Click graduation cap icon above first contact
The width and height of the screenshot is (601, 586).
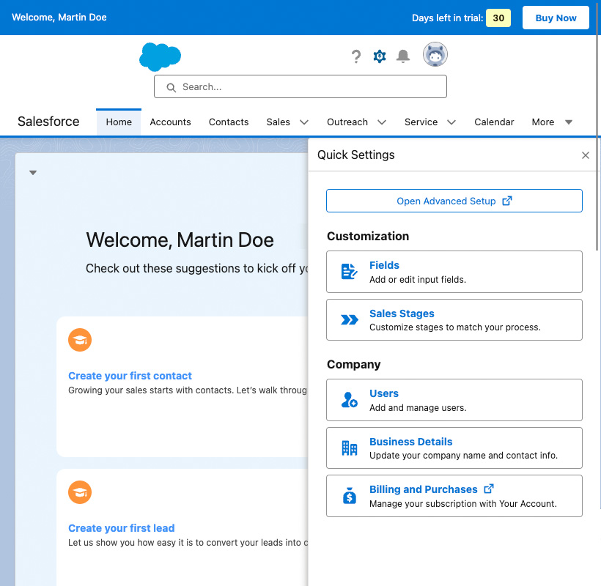click(80, 340)
